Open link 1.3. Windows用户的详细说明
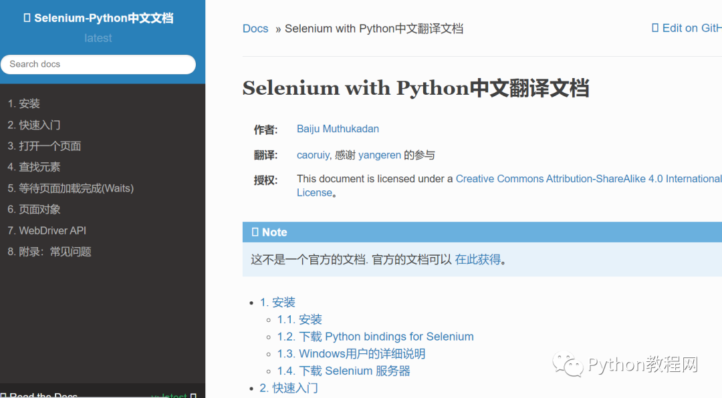 click(351, 353)
